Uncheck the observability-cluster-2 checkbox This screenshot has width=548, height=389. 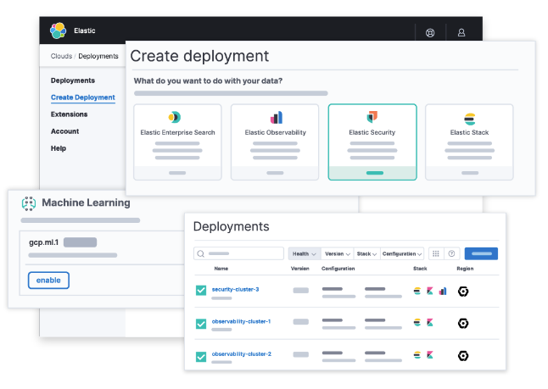coord(201,357)
